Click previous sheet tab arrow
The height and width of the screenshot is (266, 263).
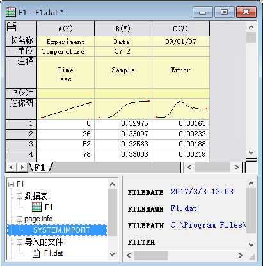tap(11, 168)
